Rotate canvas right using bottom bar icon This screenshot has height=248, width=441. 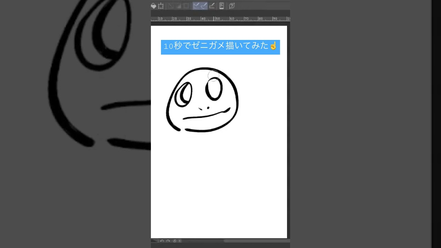pyautogui.click(x=168, y=241)
